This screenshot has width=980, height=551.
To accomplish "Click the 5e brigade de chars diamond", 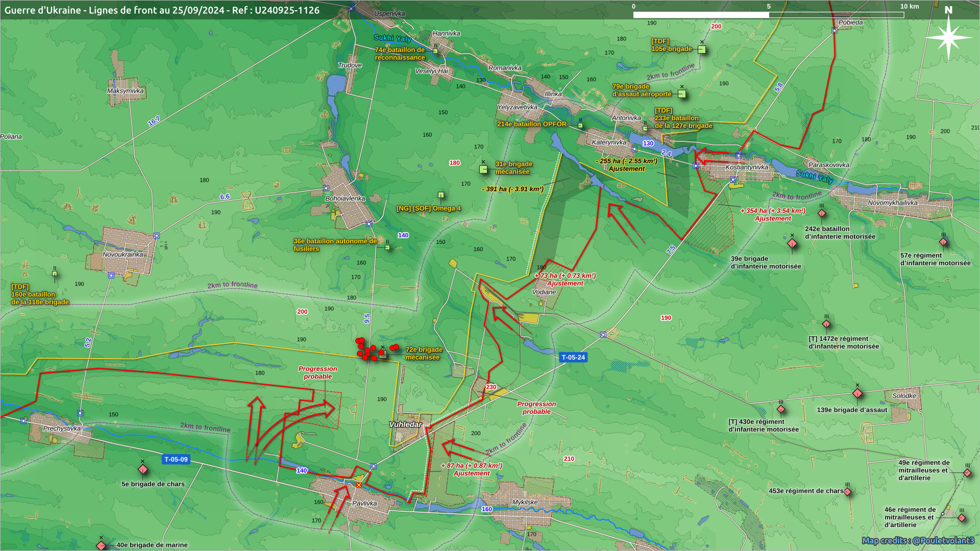I will point(142,469).
